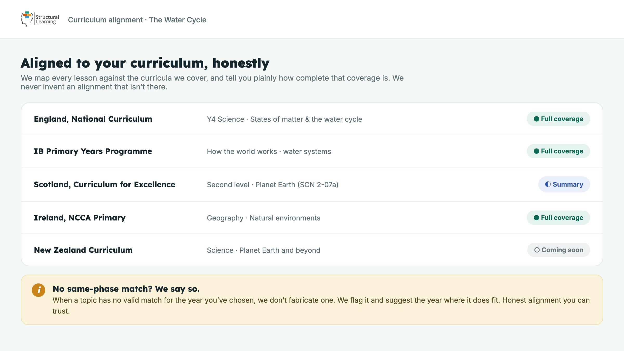The height and width of the screenshot is (351, 624).
Task: Click 'Geography · Natural environments' text
Action: [263, 218]
